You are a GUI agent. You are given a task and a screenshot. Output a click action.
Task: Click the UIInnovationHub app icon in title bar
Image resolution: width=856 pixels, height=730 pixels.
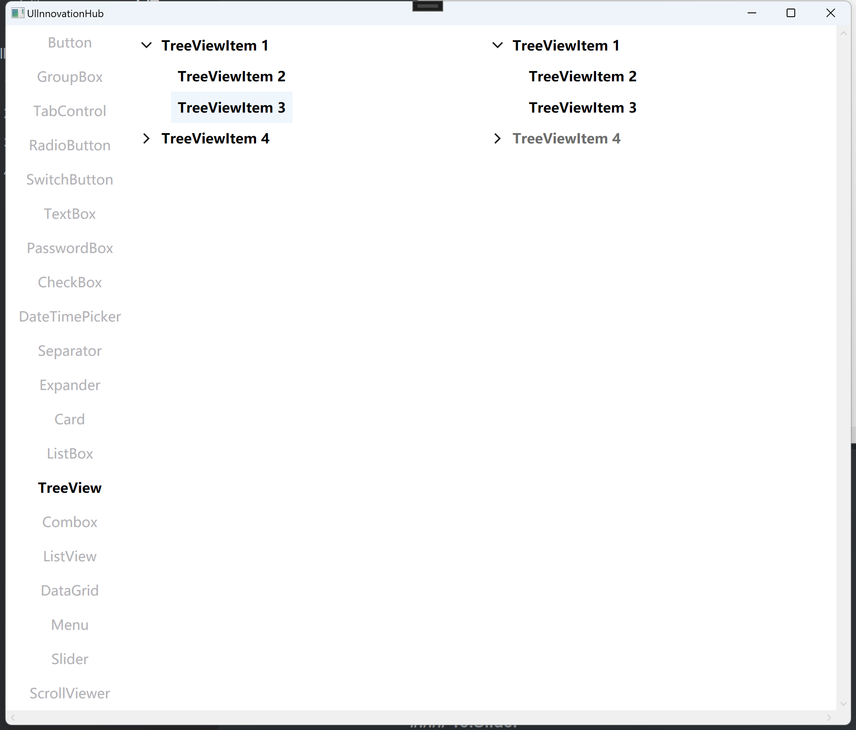tap(18, 13)
